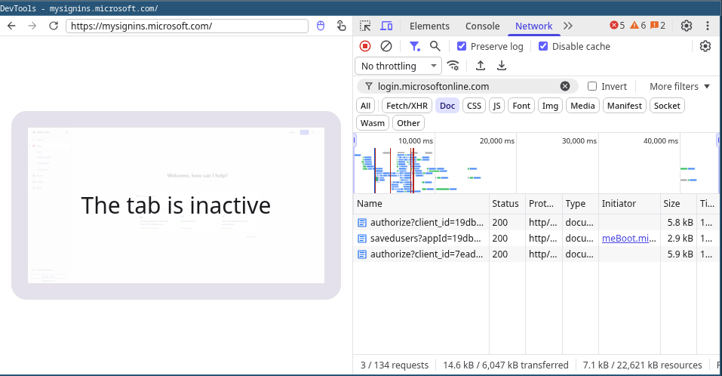The image size is (722, 376).
Task: Uncheck Disable cache checkbox
Action: [543, 46]
